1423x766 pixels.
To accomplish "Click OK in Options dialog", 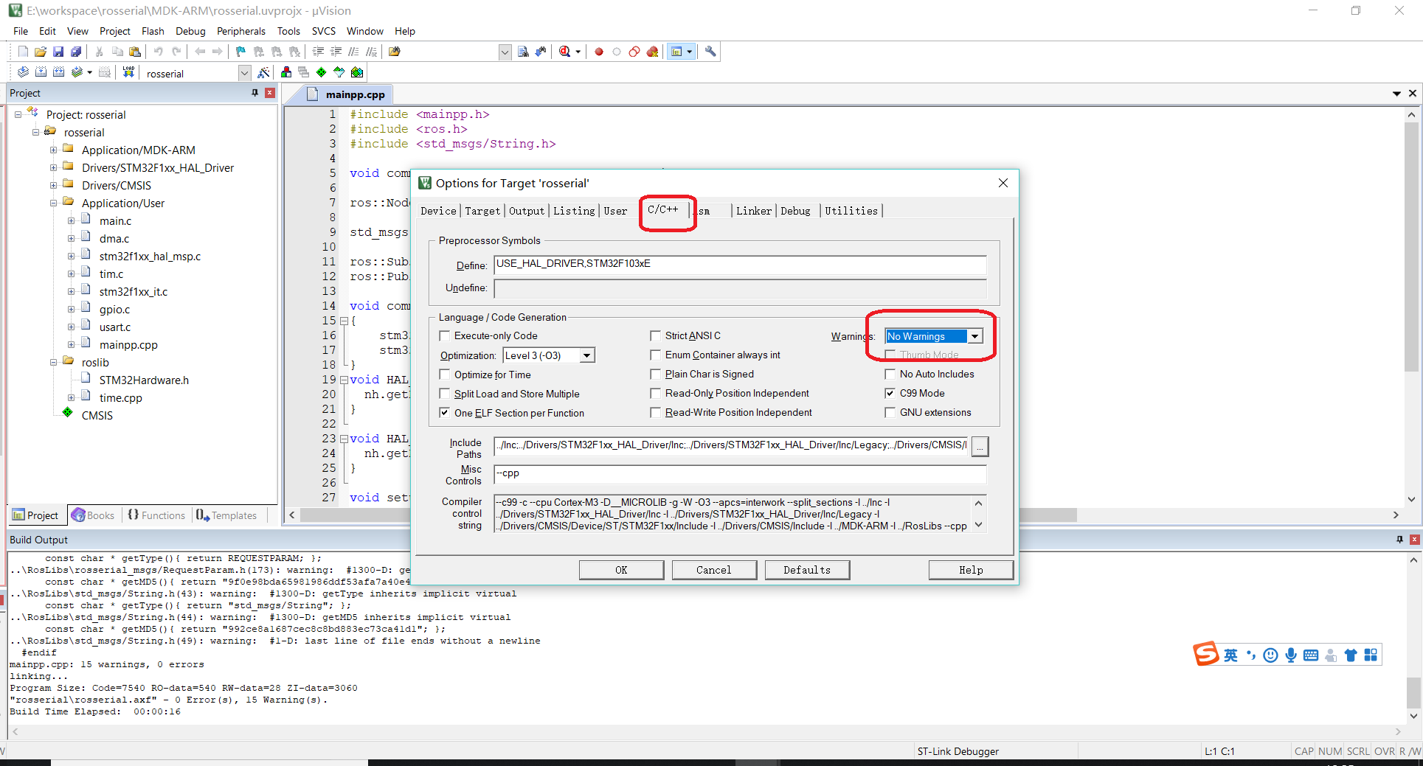I will (621, 570).
